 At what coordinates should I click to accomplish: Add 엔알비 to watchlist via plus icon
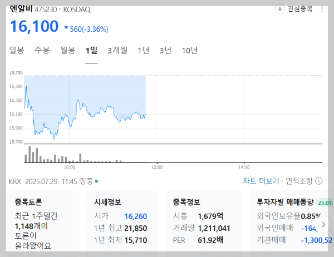point(279,9)
